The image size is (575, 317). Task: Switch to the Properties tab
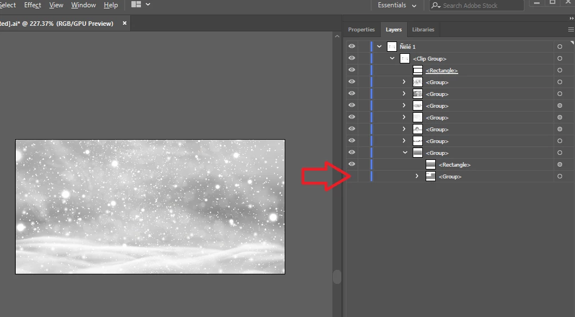(x=361, y=29)
